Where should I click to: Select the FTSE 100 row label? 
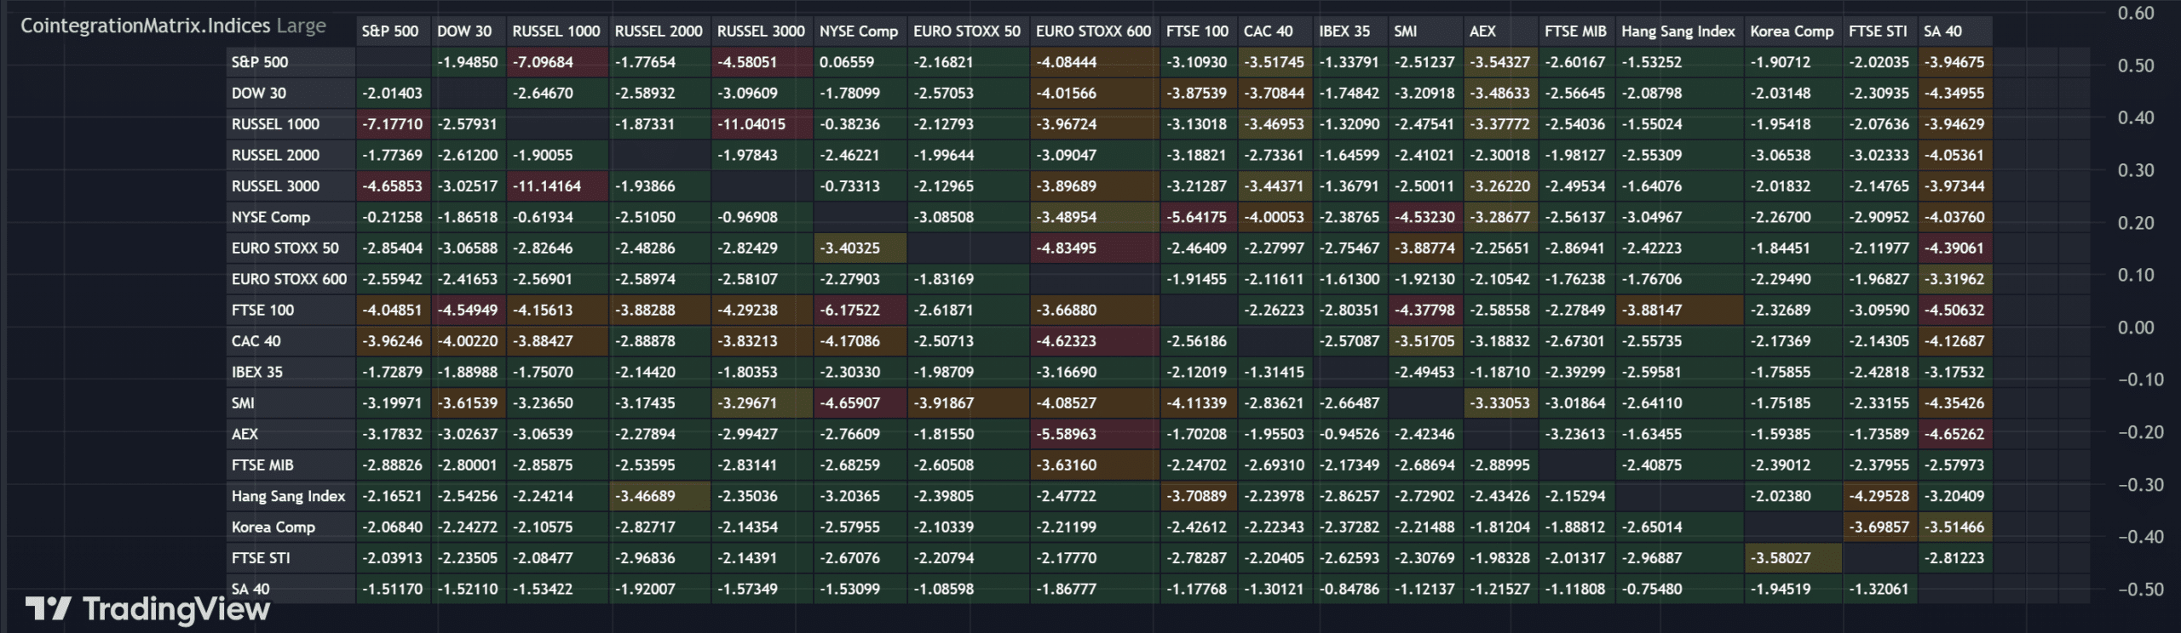[x=262, y=311]
